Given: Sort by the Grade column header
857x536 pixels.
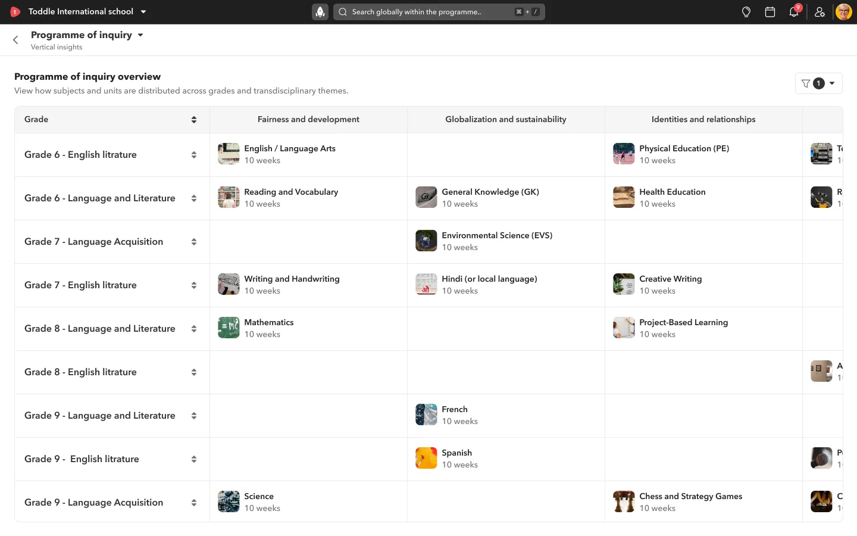Looking at the screenshot, I should coord(193,120).
